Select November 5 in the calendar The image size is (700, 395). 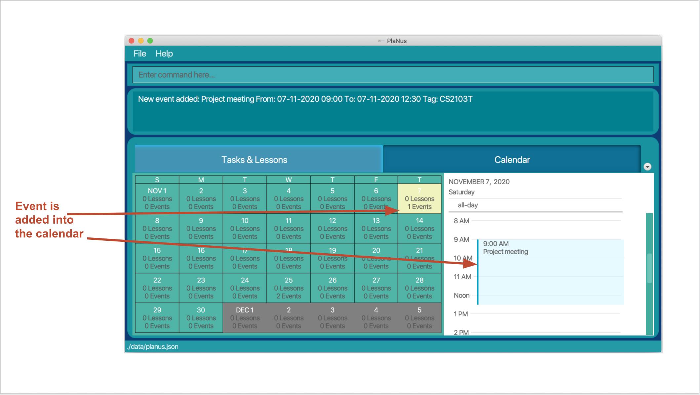pyautogui.click(x=332, y=198)
